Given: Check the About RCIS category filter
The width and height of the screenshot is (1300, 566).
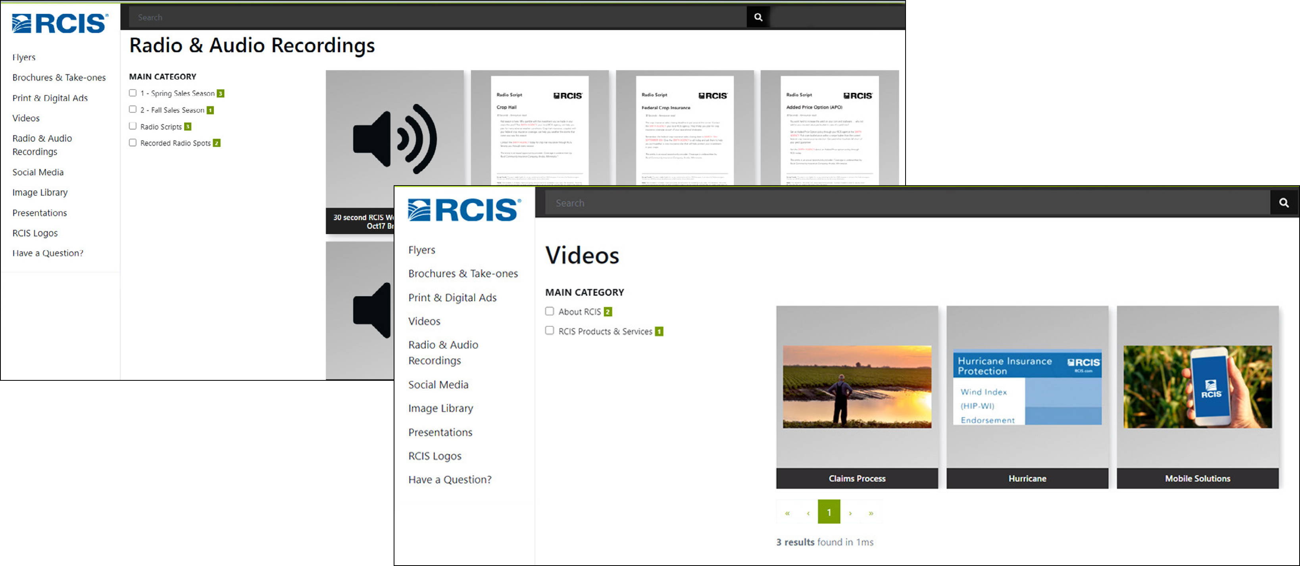Looking at the screenshot, I should tap(550, 311).
